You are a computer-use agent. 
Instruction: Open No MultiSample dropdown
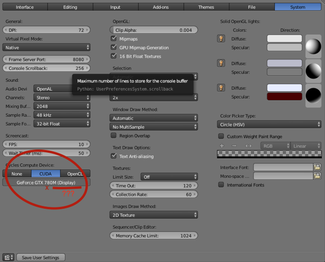coord(154,127)
